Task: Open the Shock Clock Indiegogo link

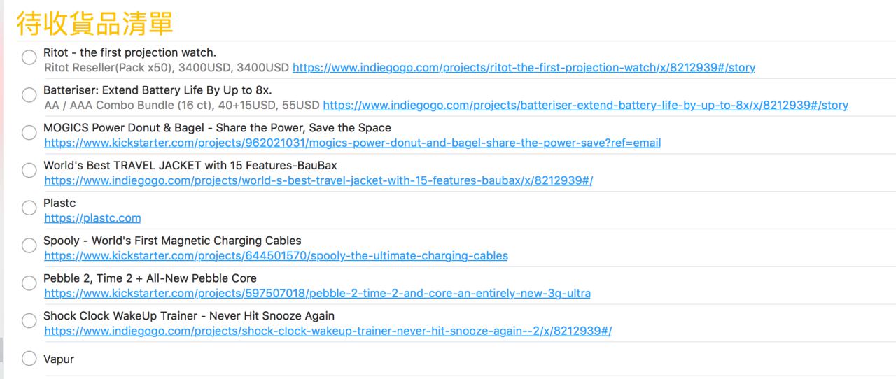Action: [x=328, y=331]
